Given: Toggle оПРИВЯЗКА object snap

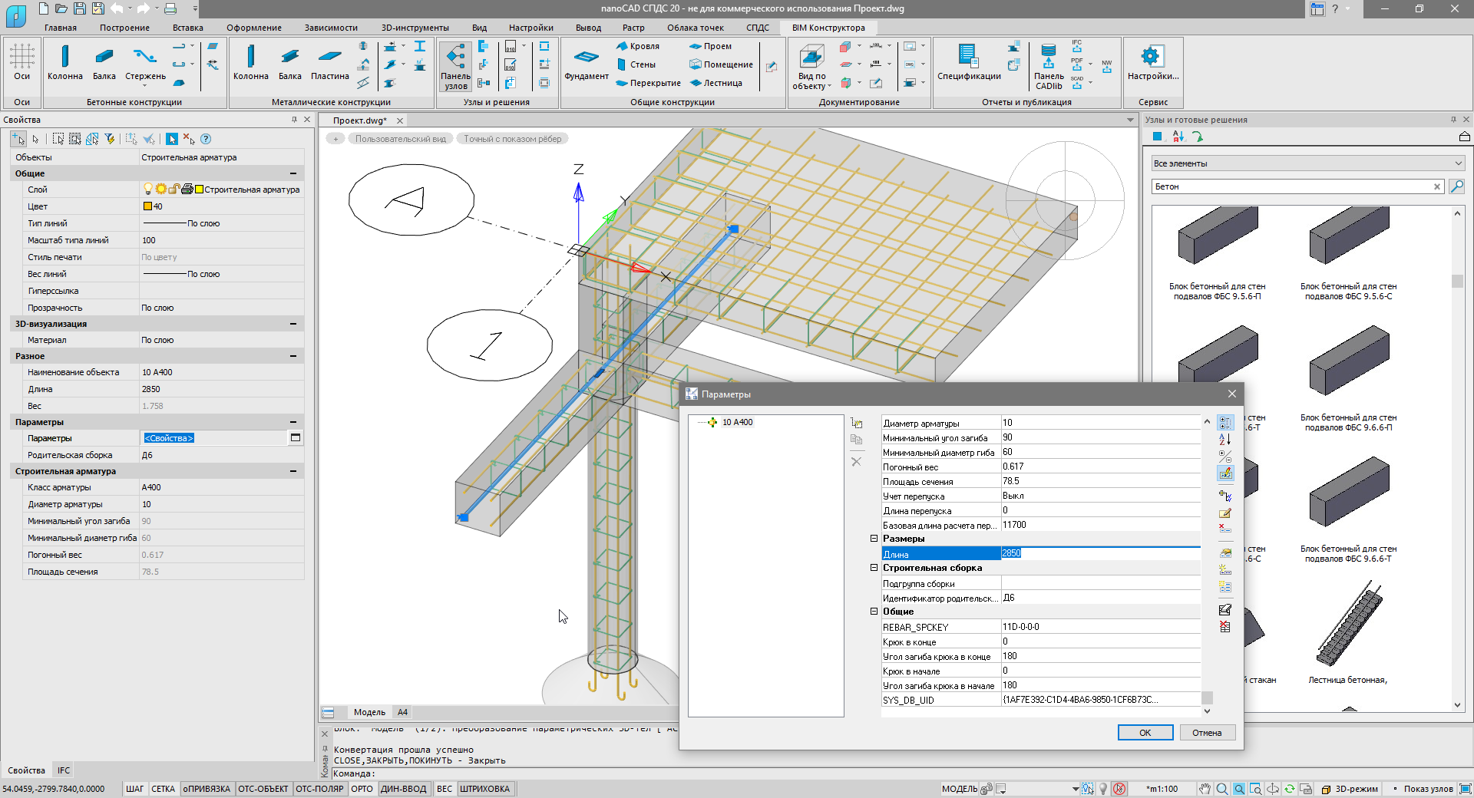Looking at the screenshot, I should pyautogui.click(x=207, y=789).
